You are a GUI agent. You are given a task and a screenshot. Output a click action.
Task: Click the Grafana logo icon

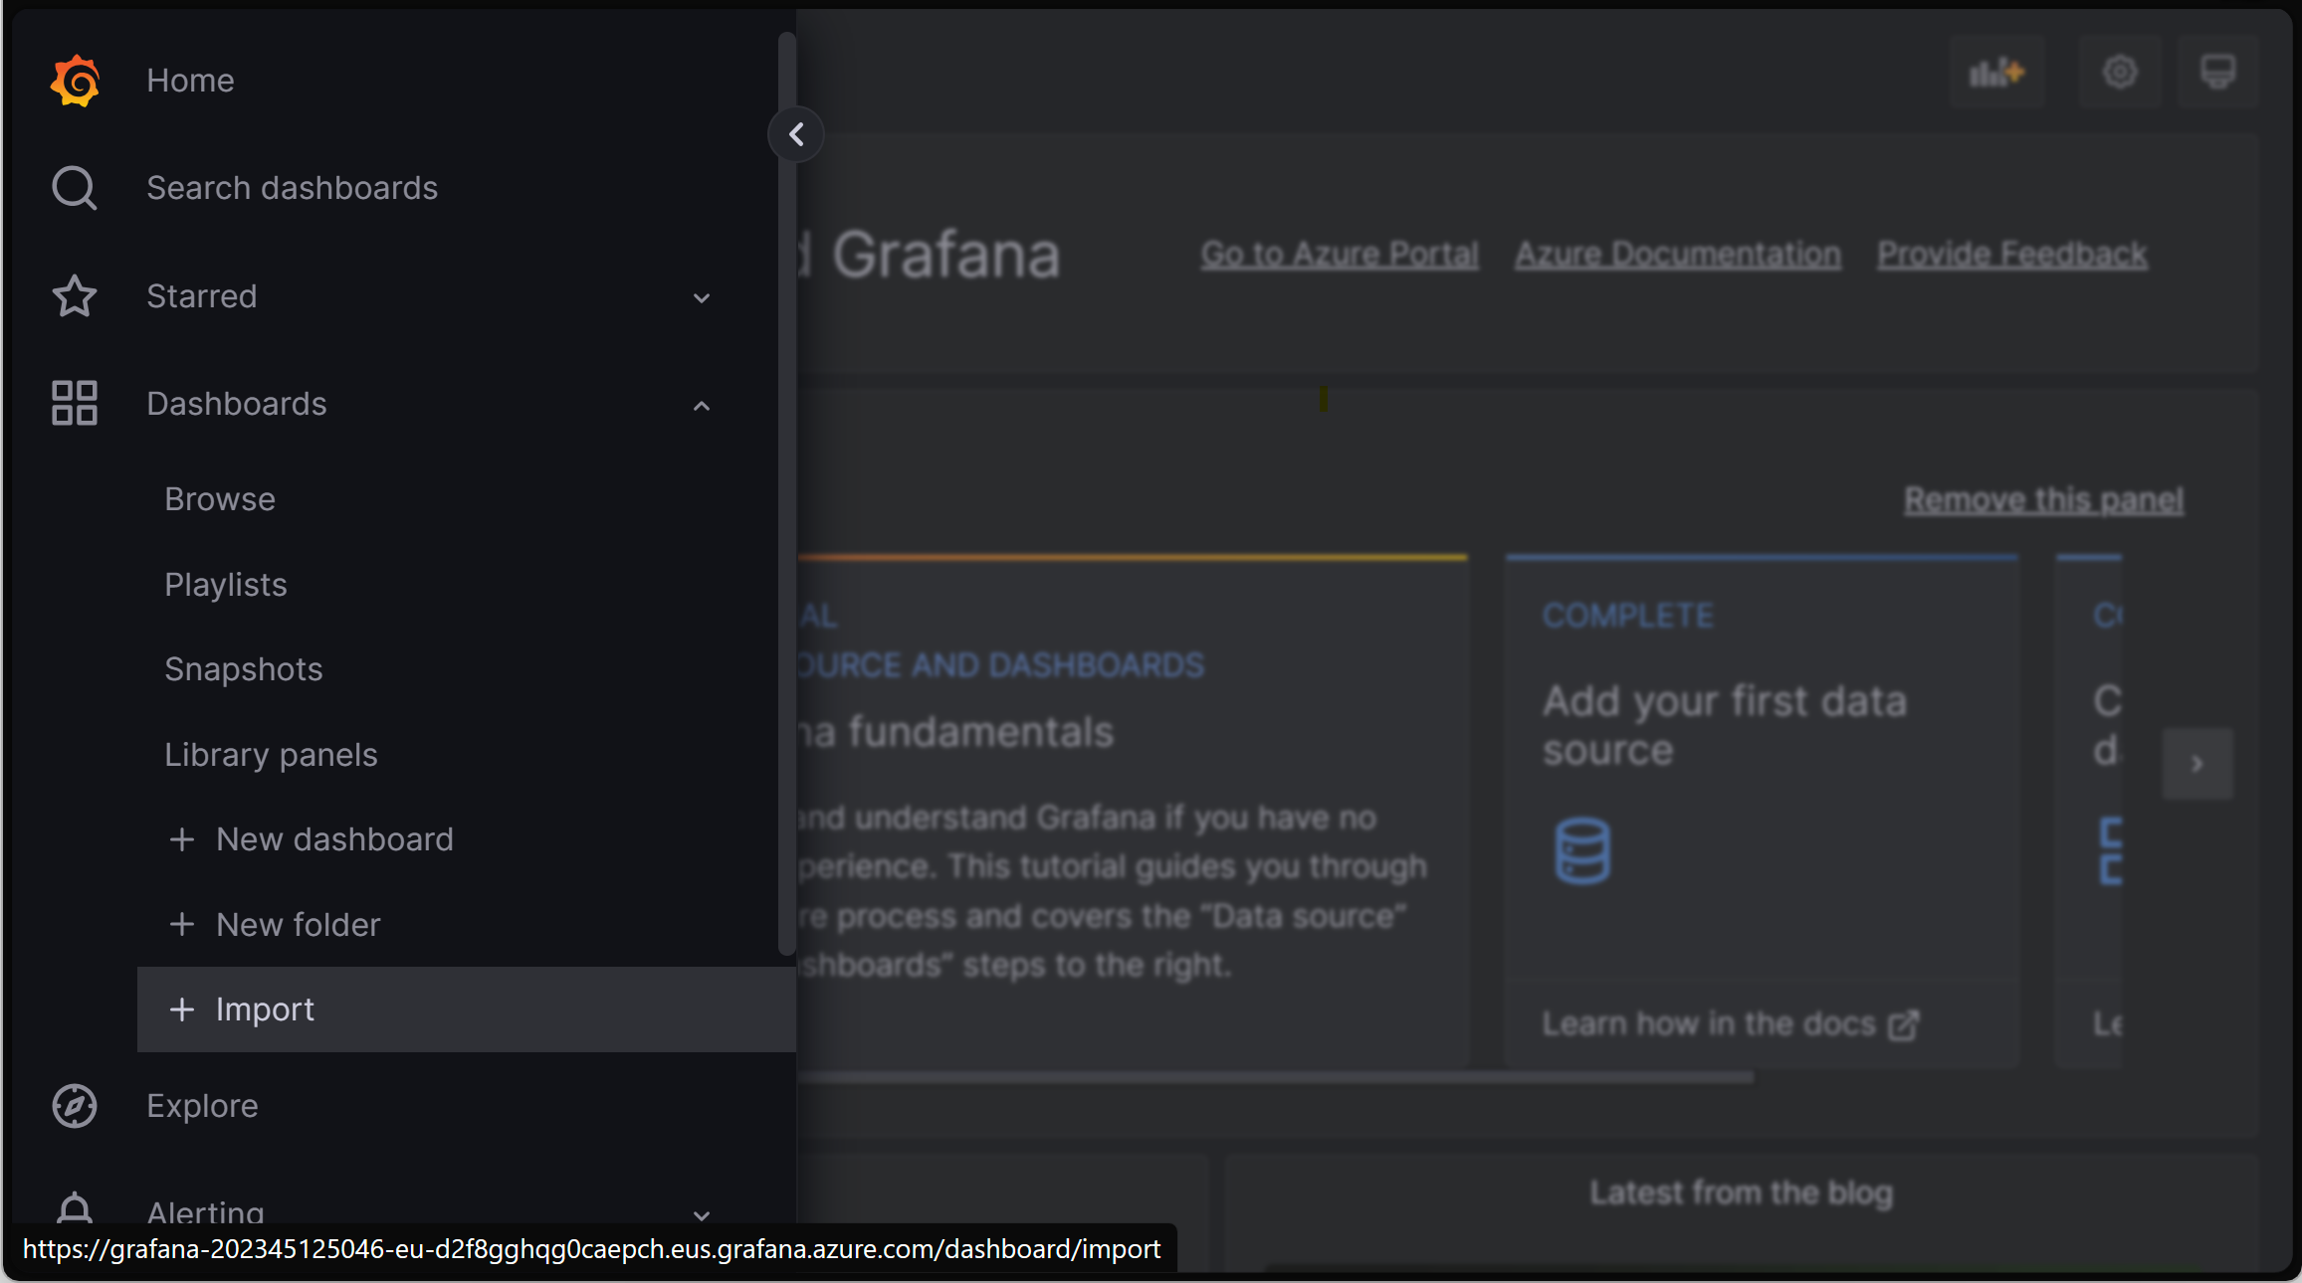click(x=73, y=81)
